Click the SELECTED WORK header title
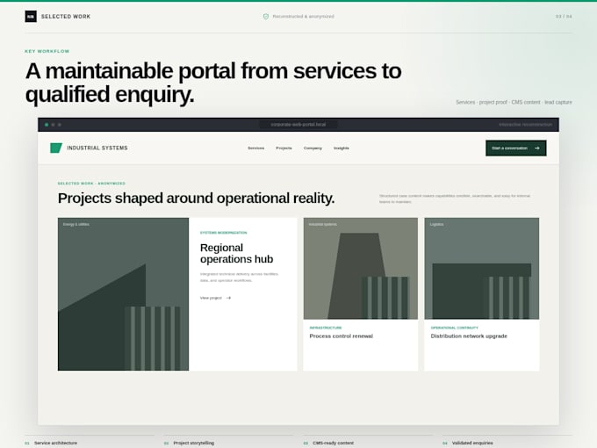597x448 pixels. [x=66, y=17]
